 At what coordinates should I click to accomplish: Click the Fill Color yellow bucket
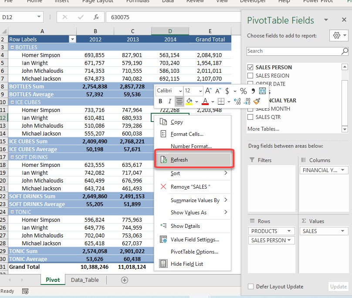point(189,101)
